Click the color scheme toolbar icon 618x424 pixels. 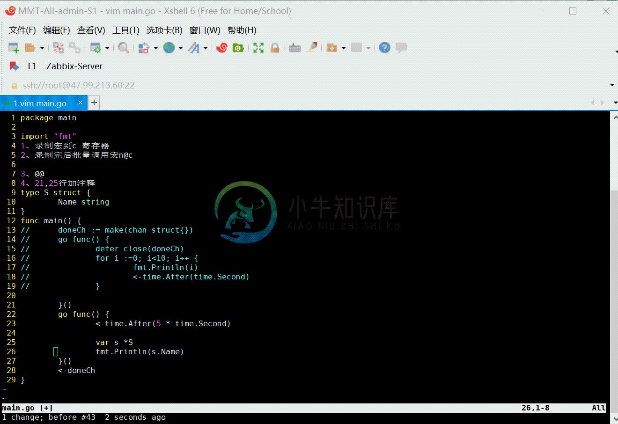click(x=144, y=48)
